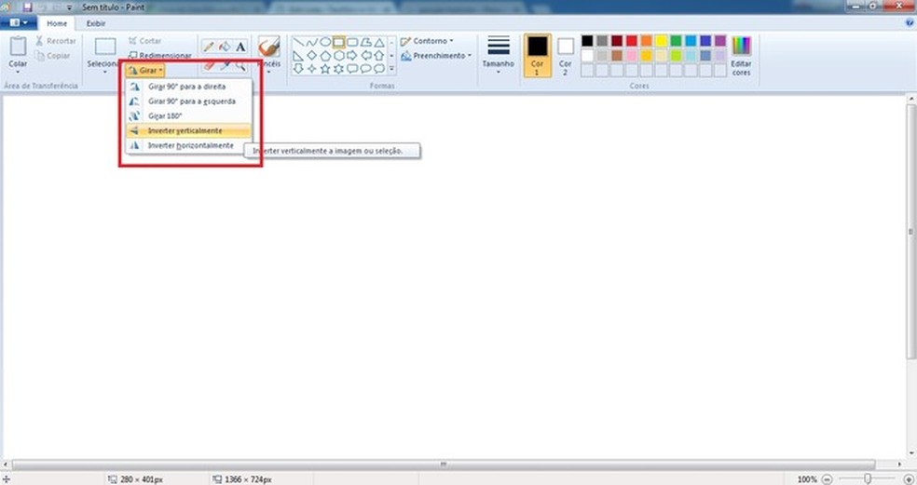
Task: Pick the up arrow shape
Action: 379,56
